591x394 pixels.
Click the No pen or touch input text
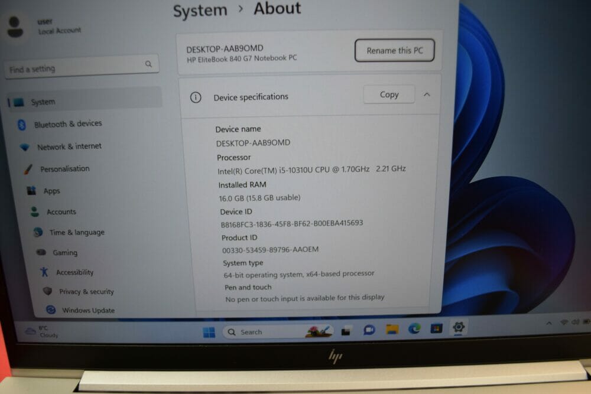point(304,298)
